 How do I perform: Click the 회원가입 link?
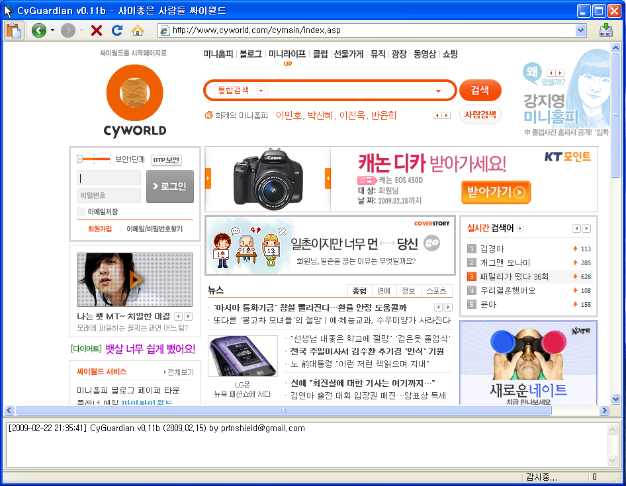(100, 229)
